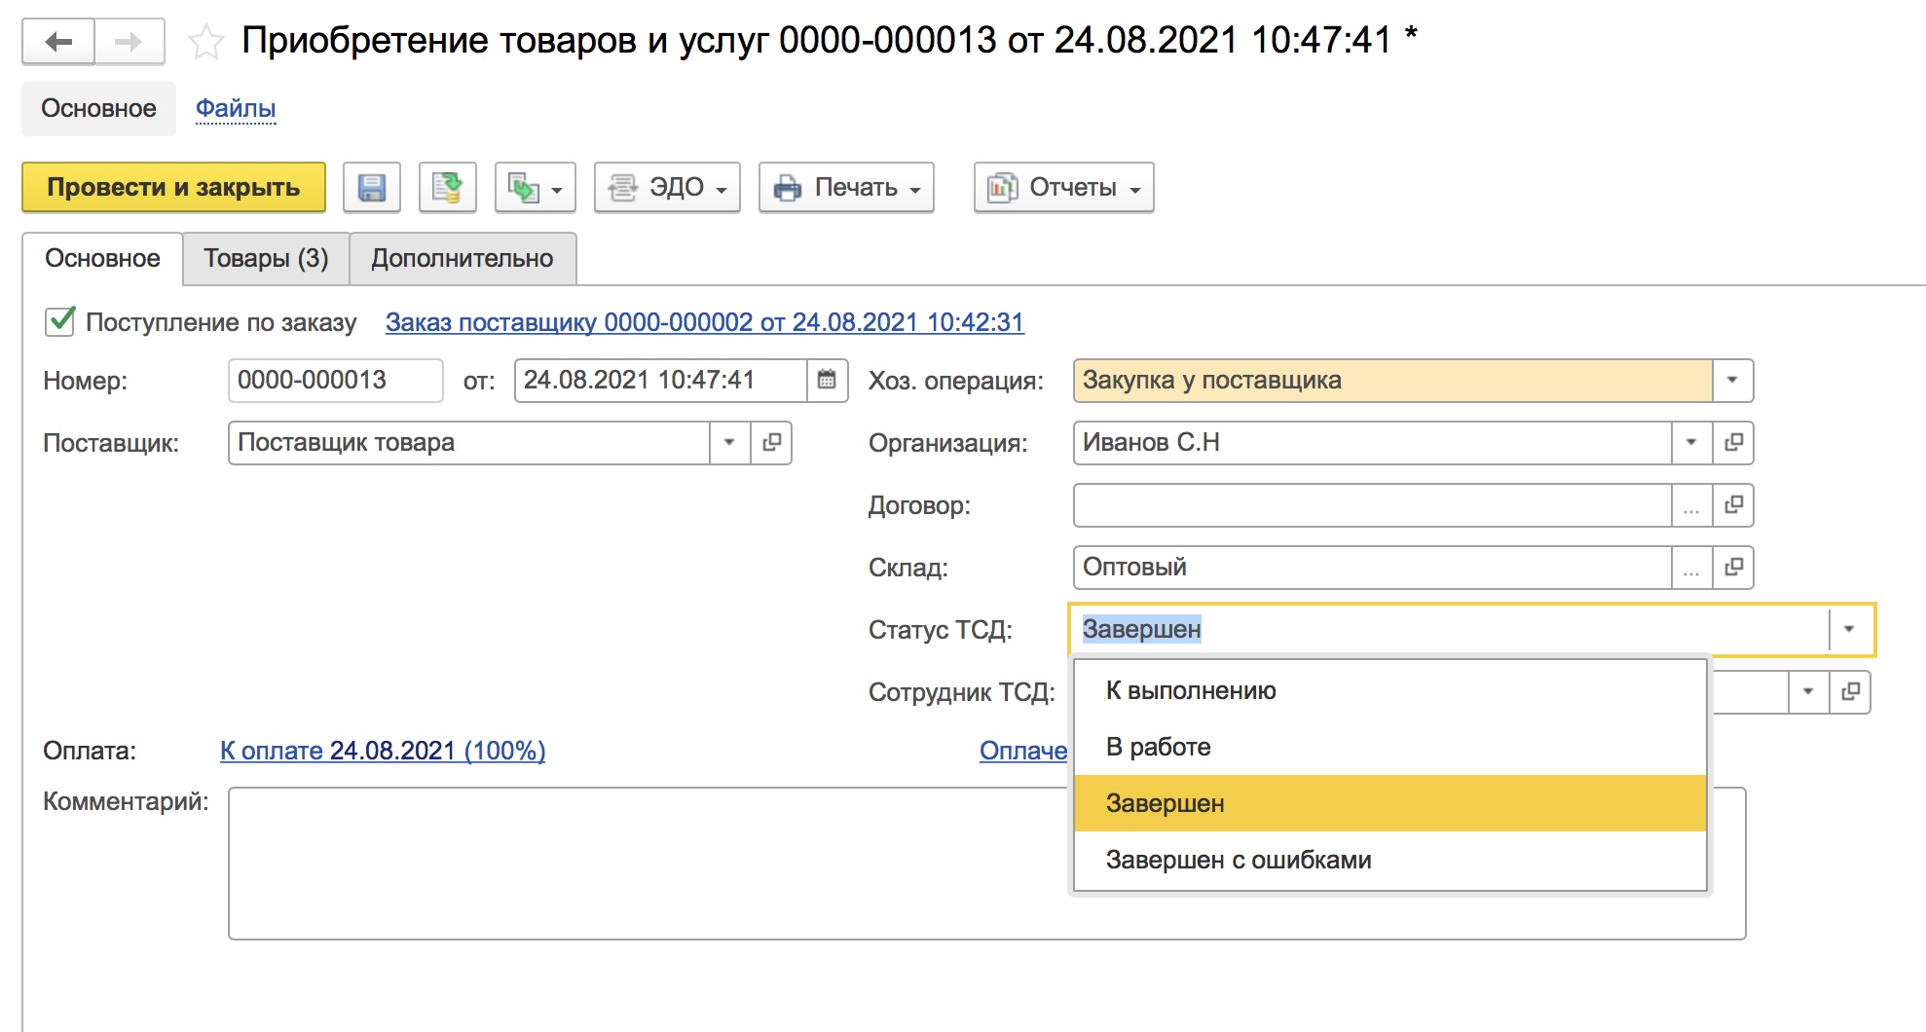Viewport: 1926px width, 1032px height.
Task: Click the forward navigation arrow
Action: (130, 42)
